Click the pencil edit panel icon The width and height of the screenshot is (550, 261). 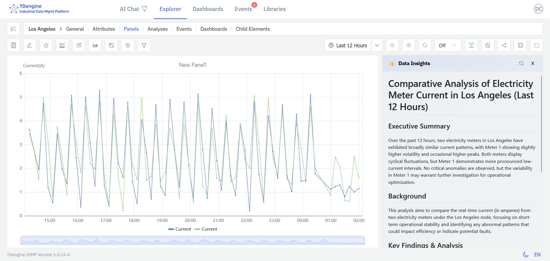pyautogui.click(x=30, y=45)
